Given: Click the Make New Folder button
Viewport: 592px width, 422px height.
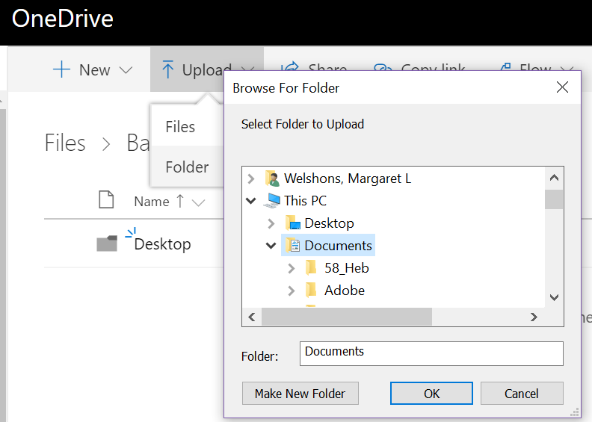Looking at the screenshot, I should (300, 394).
